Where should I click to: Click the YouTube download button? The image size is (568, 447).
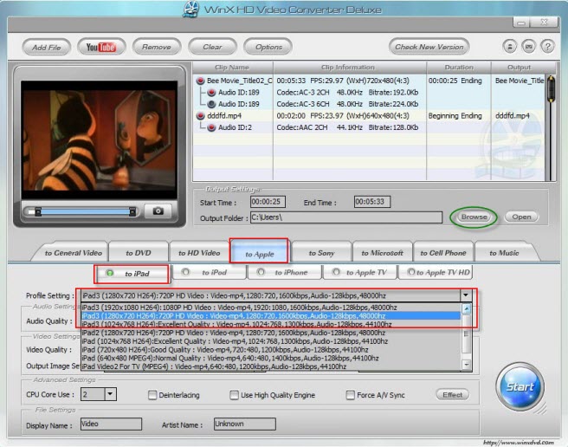click(101, 47)
